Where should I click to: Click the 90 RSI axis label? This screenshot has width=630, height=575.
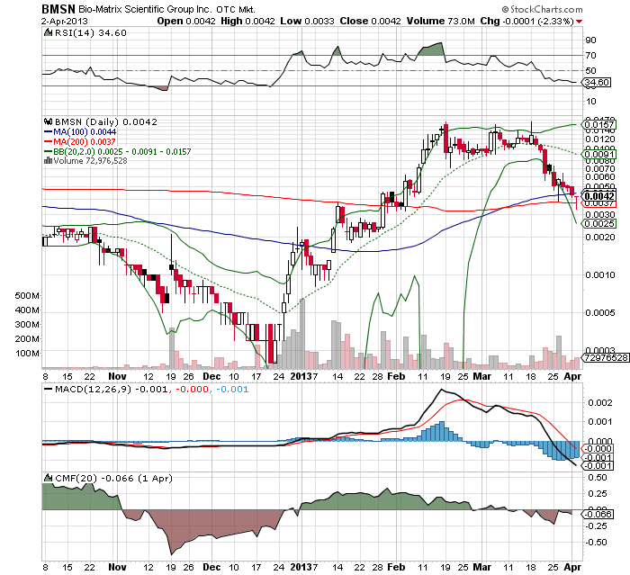click(591, 40)
